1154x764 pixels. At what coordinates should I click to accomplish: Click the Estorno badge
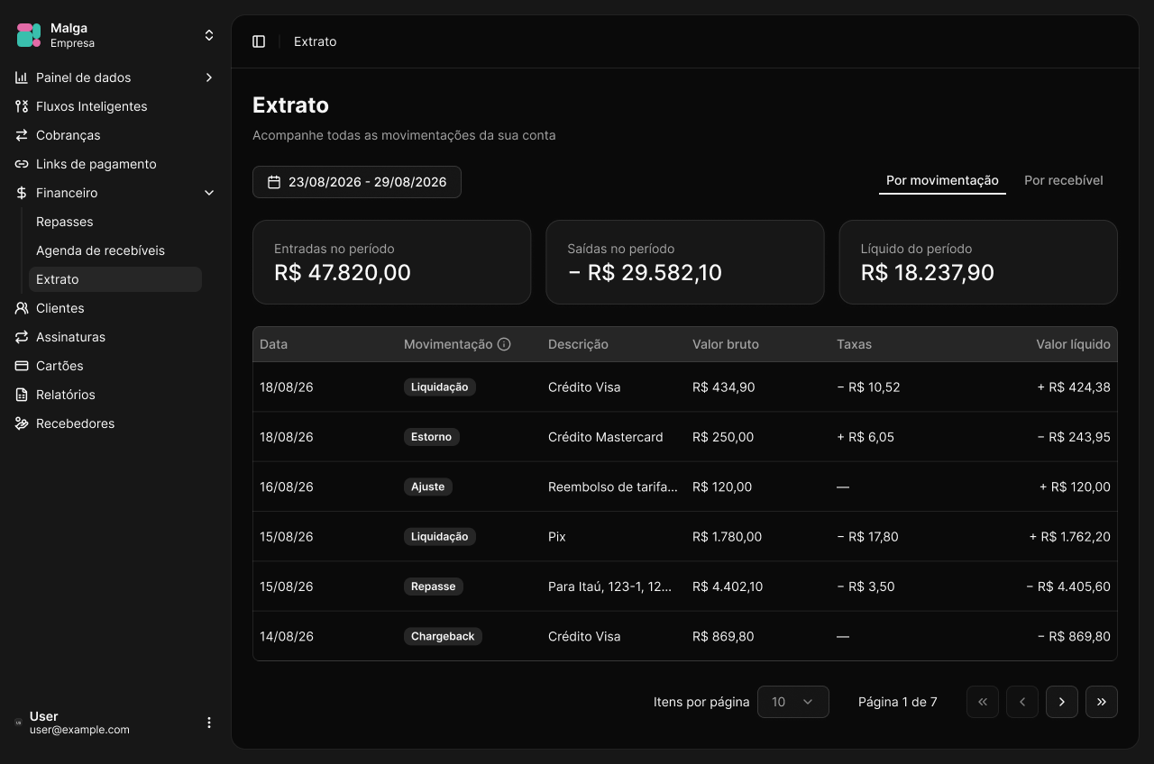(431, 437)
